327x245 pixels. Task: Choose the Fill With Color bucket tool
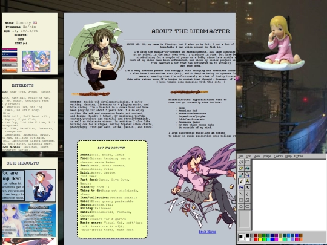[x=247, y=168]
